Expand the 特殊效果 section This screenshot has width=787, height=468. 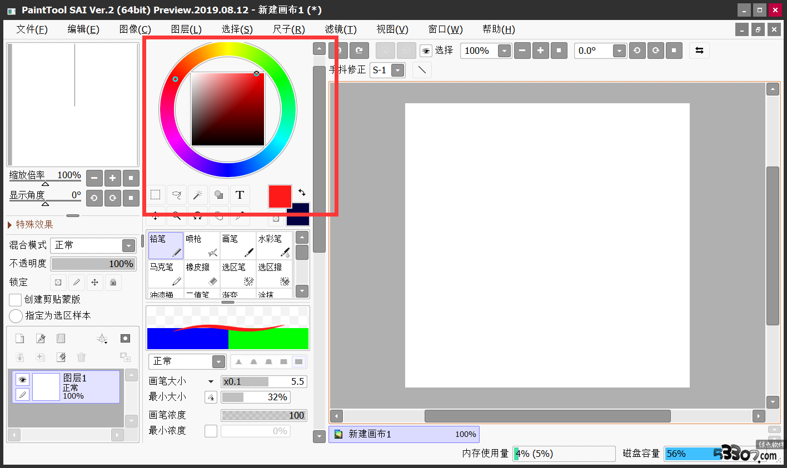click(x=31, y=224)
